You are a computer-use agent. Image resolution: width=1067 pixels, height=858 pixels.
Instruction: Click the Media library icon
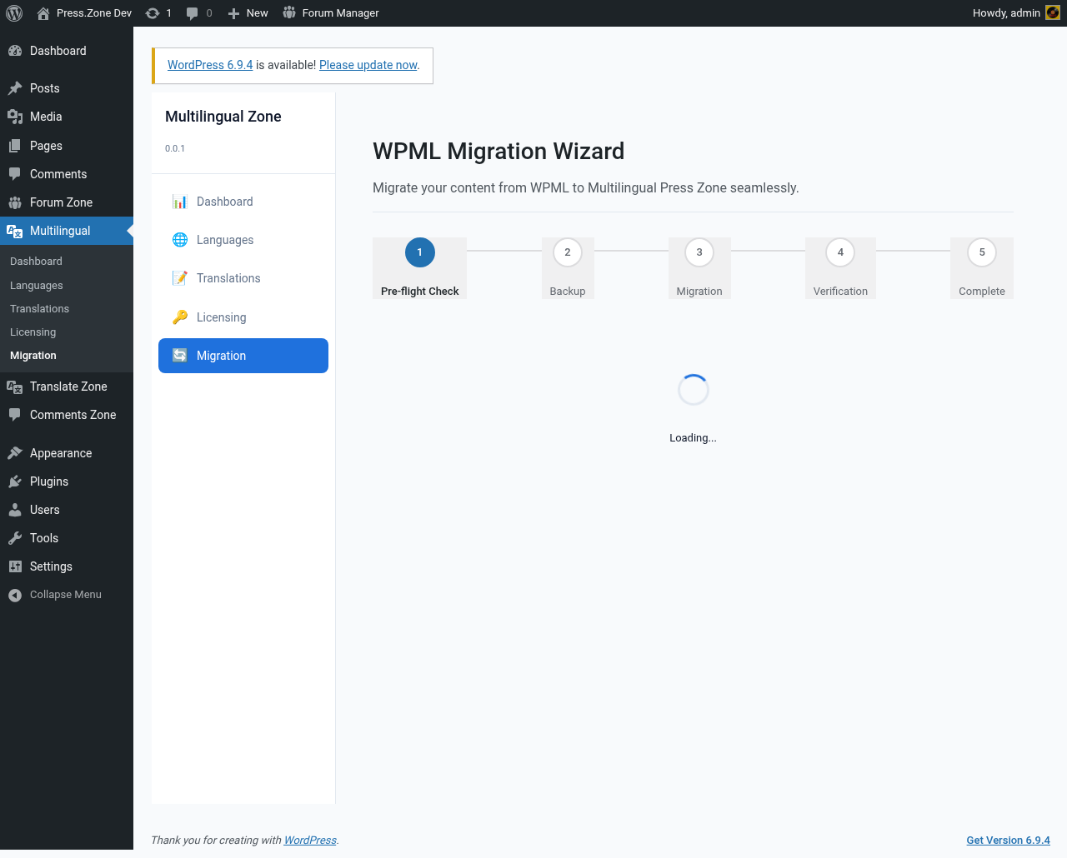15,117
